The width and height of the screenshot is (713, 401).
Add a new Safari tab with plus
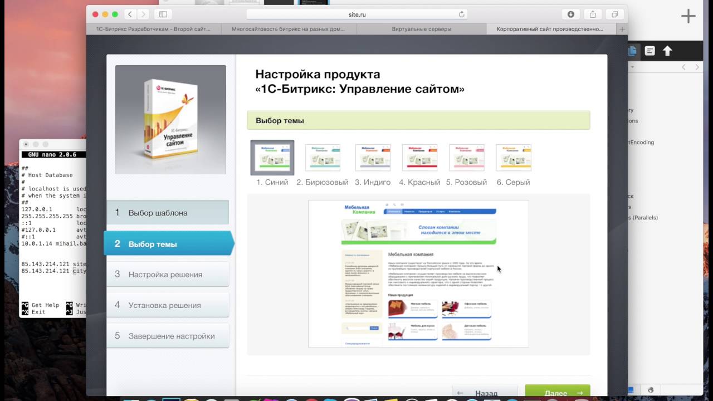[x=622, y=29]
